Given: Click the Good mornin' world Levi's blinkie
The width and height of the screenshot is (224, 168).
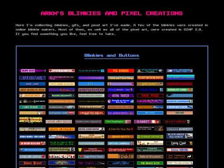Looking at the screenshot, I should (x=62, y=113).
